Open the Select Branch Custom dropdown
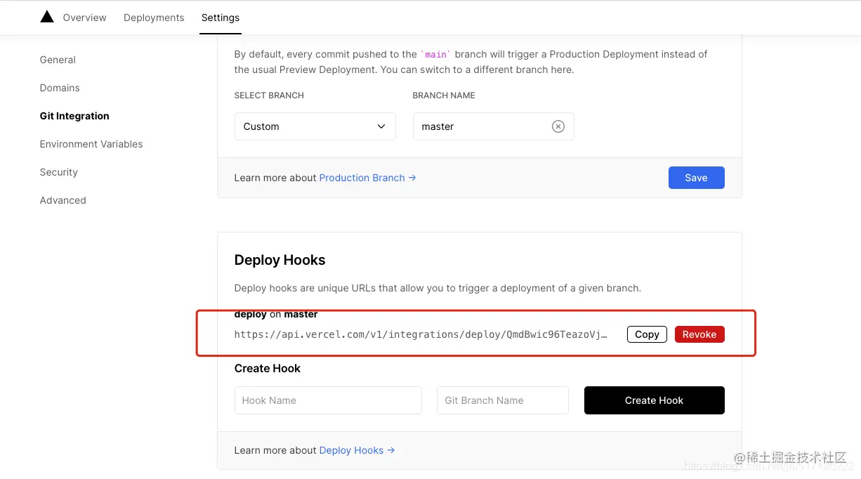This screenshot has height=479, width=861. pos(315,126)
